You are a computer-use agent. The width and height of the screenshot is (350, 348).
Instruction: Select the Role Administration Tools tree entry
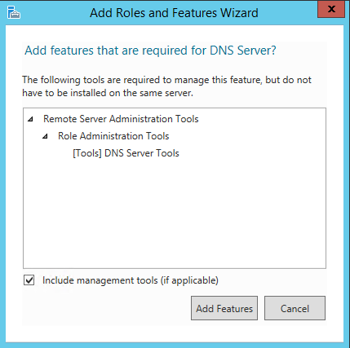coord(113,136)
